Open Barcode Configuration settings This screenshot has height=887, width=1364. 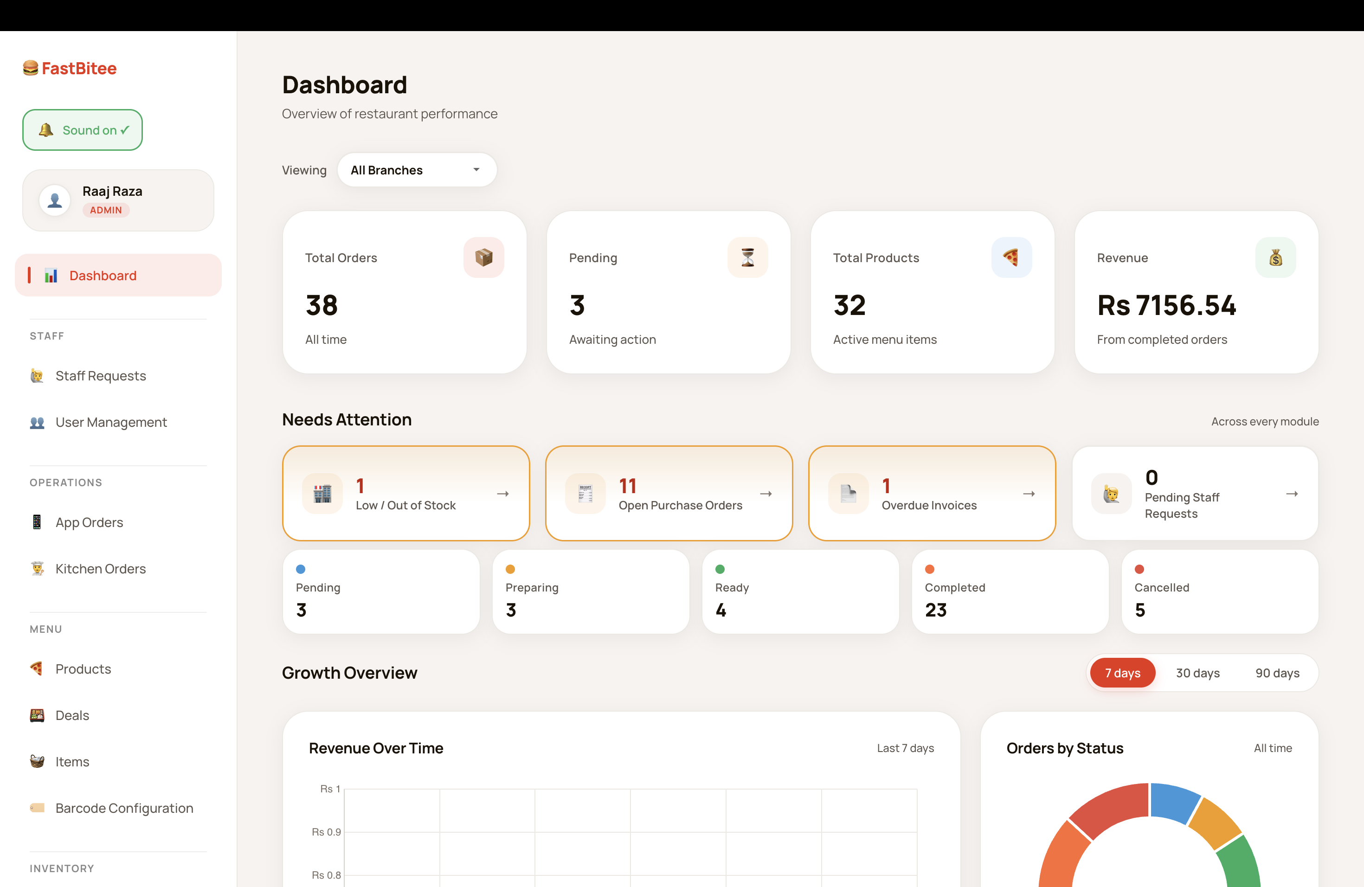tap(118, 808)
